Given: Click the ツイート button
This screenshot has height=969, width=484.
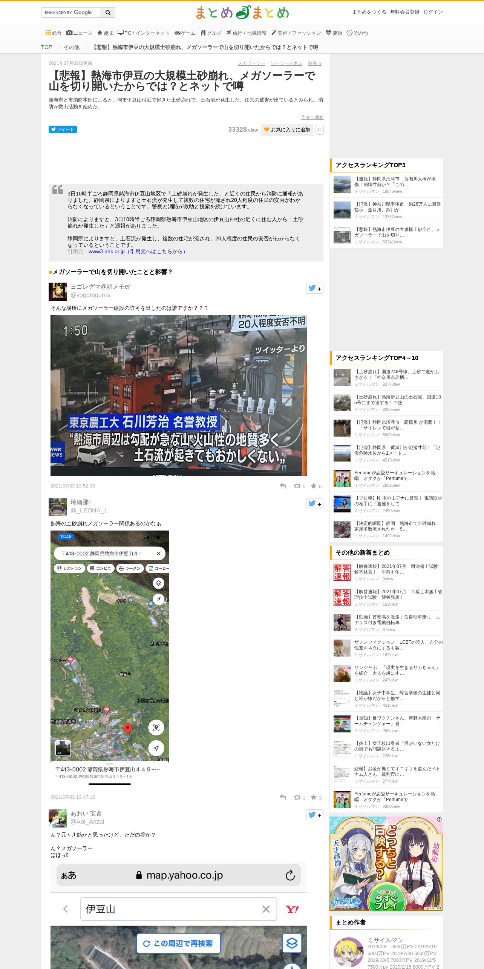Looking at the screenshot, I should pyautogui.click(x=63, y=129).
